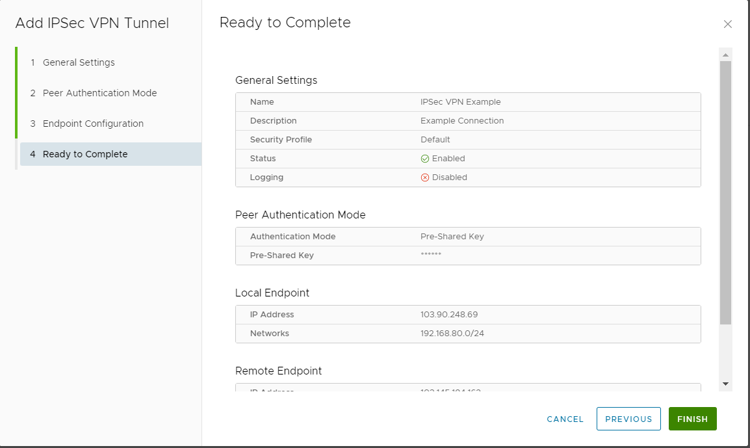Click the Cancel link
The height and width of the screenshot is (448, 750).
click(564, 419)
